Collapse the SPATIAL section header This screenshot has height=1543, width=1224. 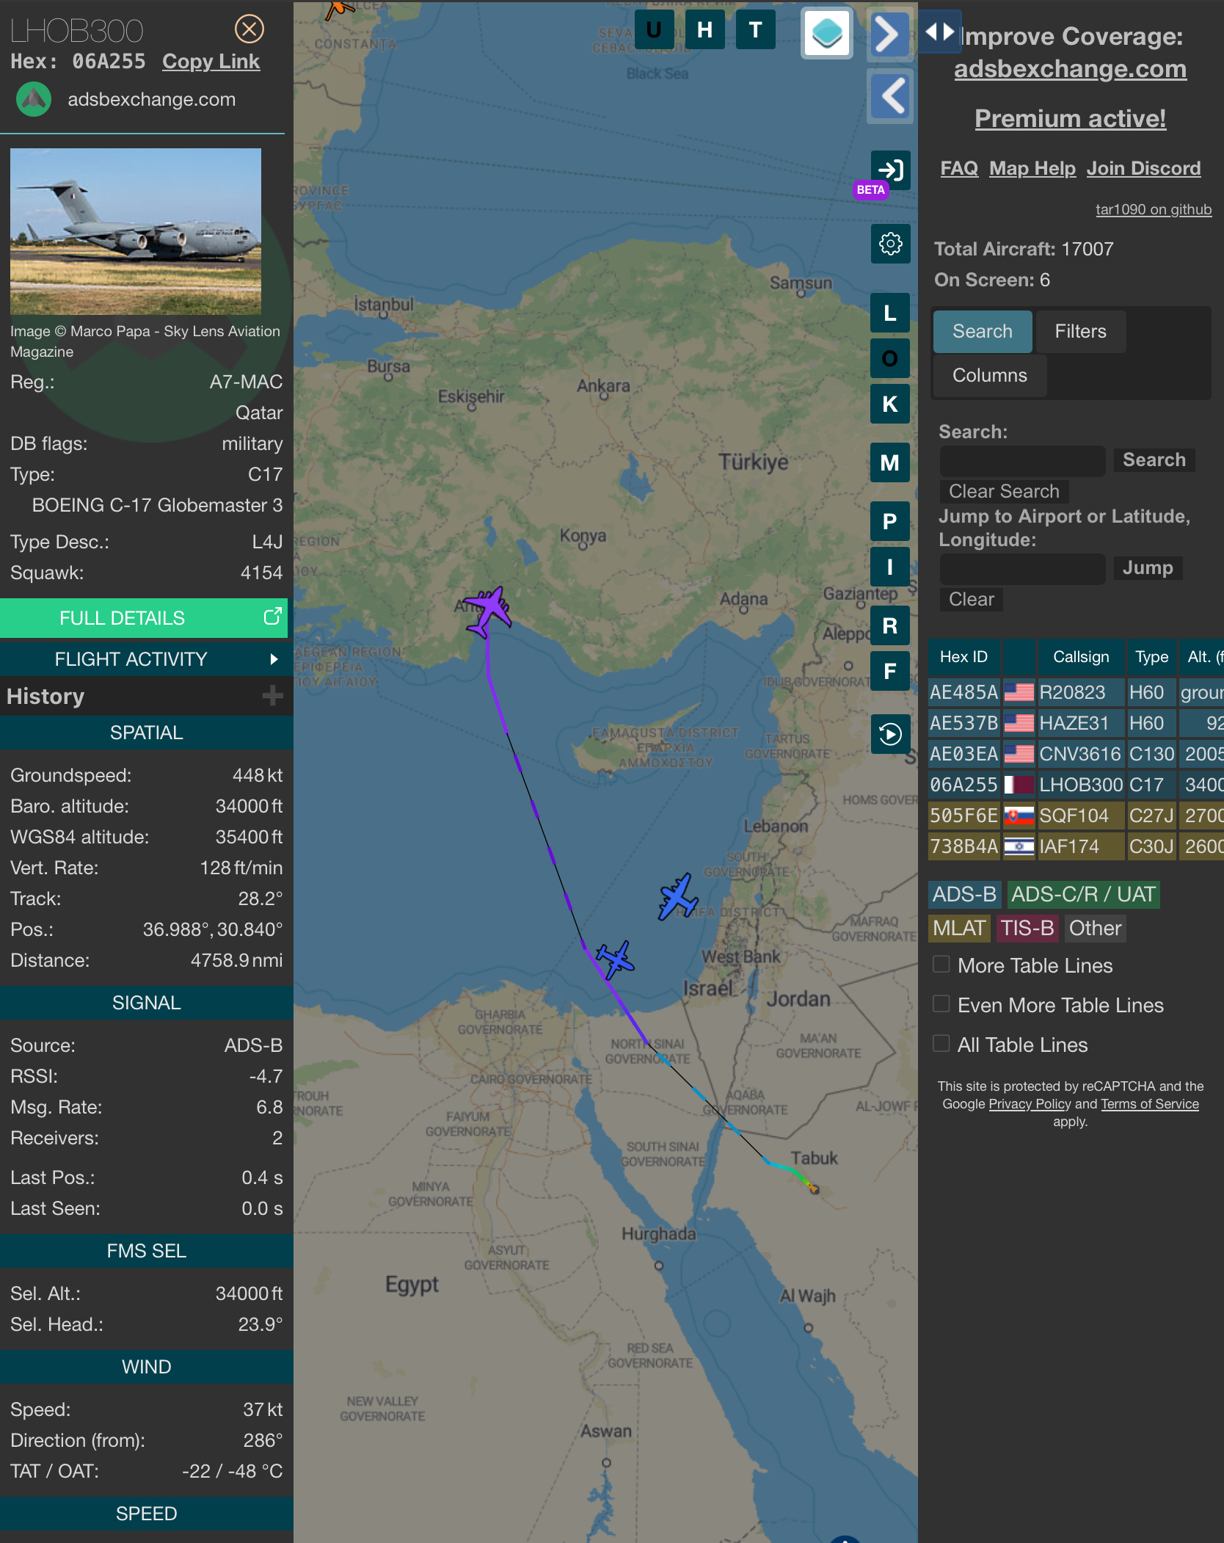(147, 733)
